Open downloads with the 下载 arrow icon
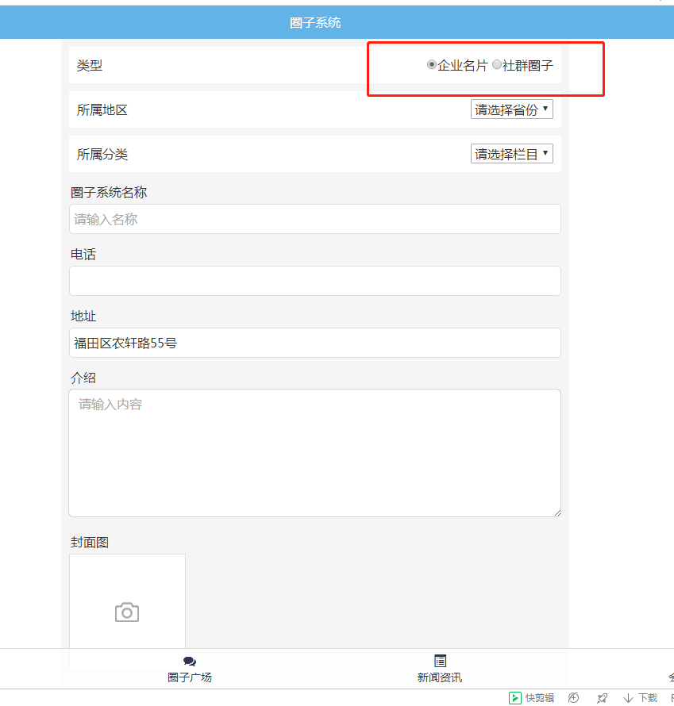This screenshot has width=674, height=706. tap(628, 698)
